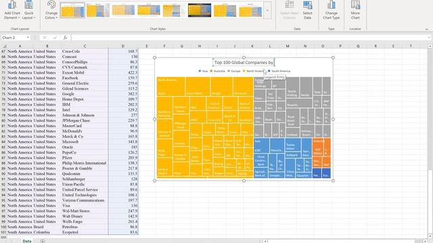The width and height of the screenshot is (433, 243).
Task: Click the General Electric cell
Action: pyautogui.click(x=85, y=83)
